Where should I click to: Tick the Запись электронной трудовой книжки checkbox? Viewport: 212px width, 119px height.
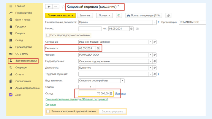point(48,112)
